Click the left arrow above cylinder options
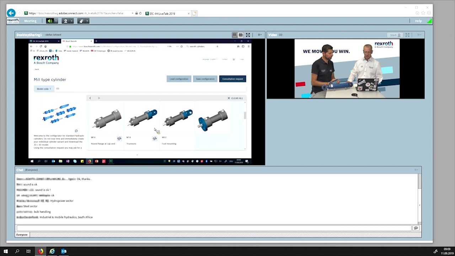 click(x=90, y=98)
